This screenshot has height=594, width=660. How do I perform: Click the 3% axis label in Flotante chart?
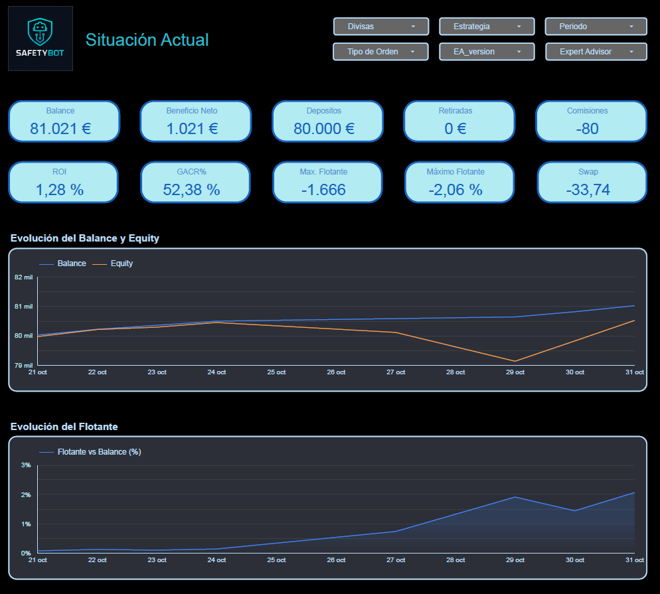[26, 465]
